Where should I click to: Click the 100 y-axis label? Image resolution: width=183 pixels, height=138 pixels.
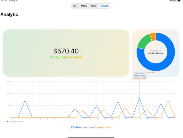point(8,94)
